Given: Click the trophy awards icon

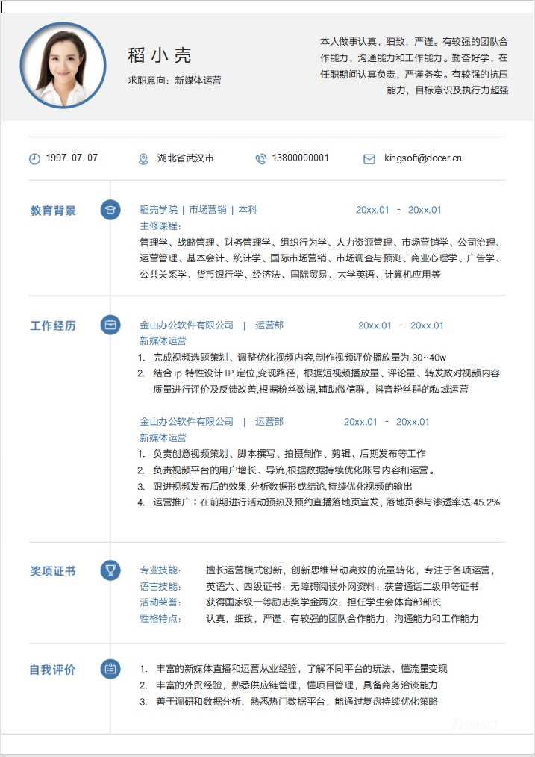Looking at the screenshot, I should click(x=110, y=570).
